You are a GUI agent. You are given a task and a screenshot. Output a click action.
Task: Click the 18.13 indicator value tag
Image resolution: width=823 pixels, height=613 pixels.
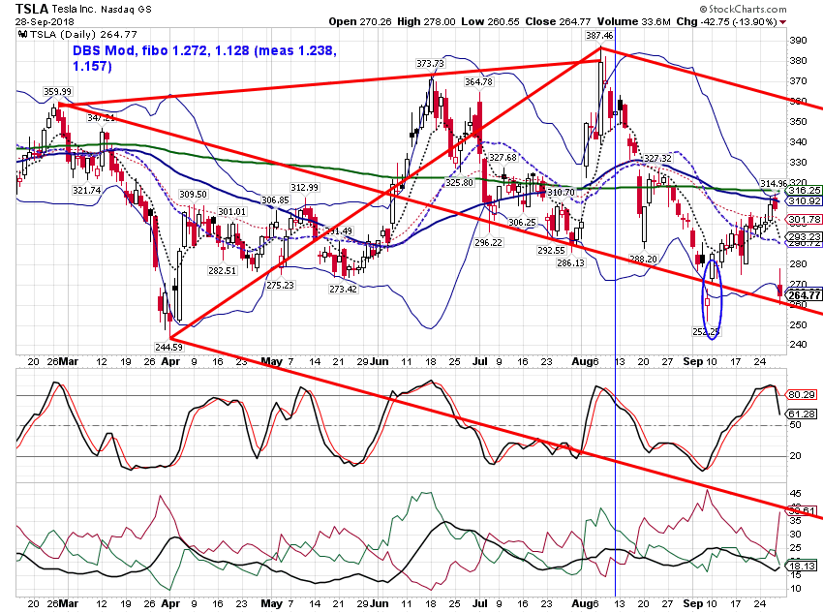[801, 566]
